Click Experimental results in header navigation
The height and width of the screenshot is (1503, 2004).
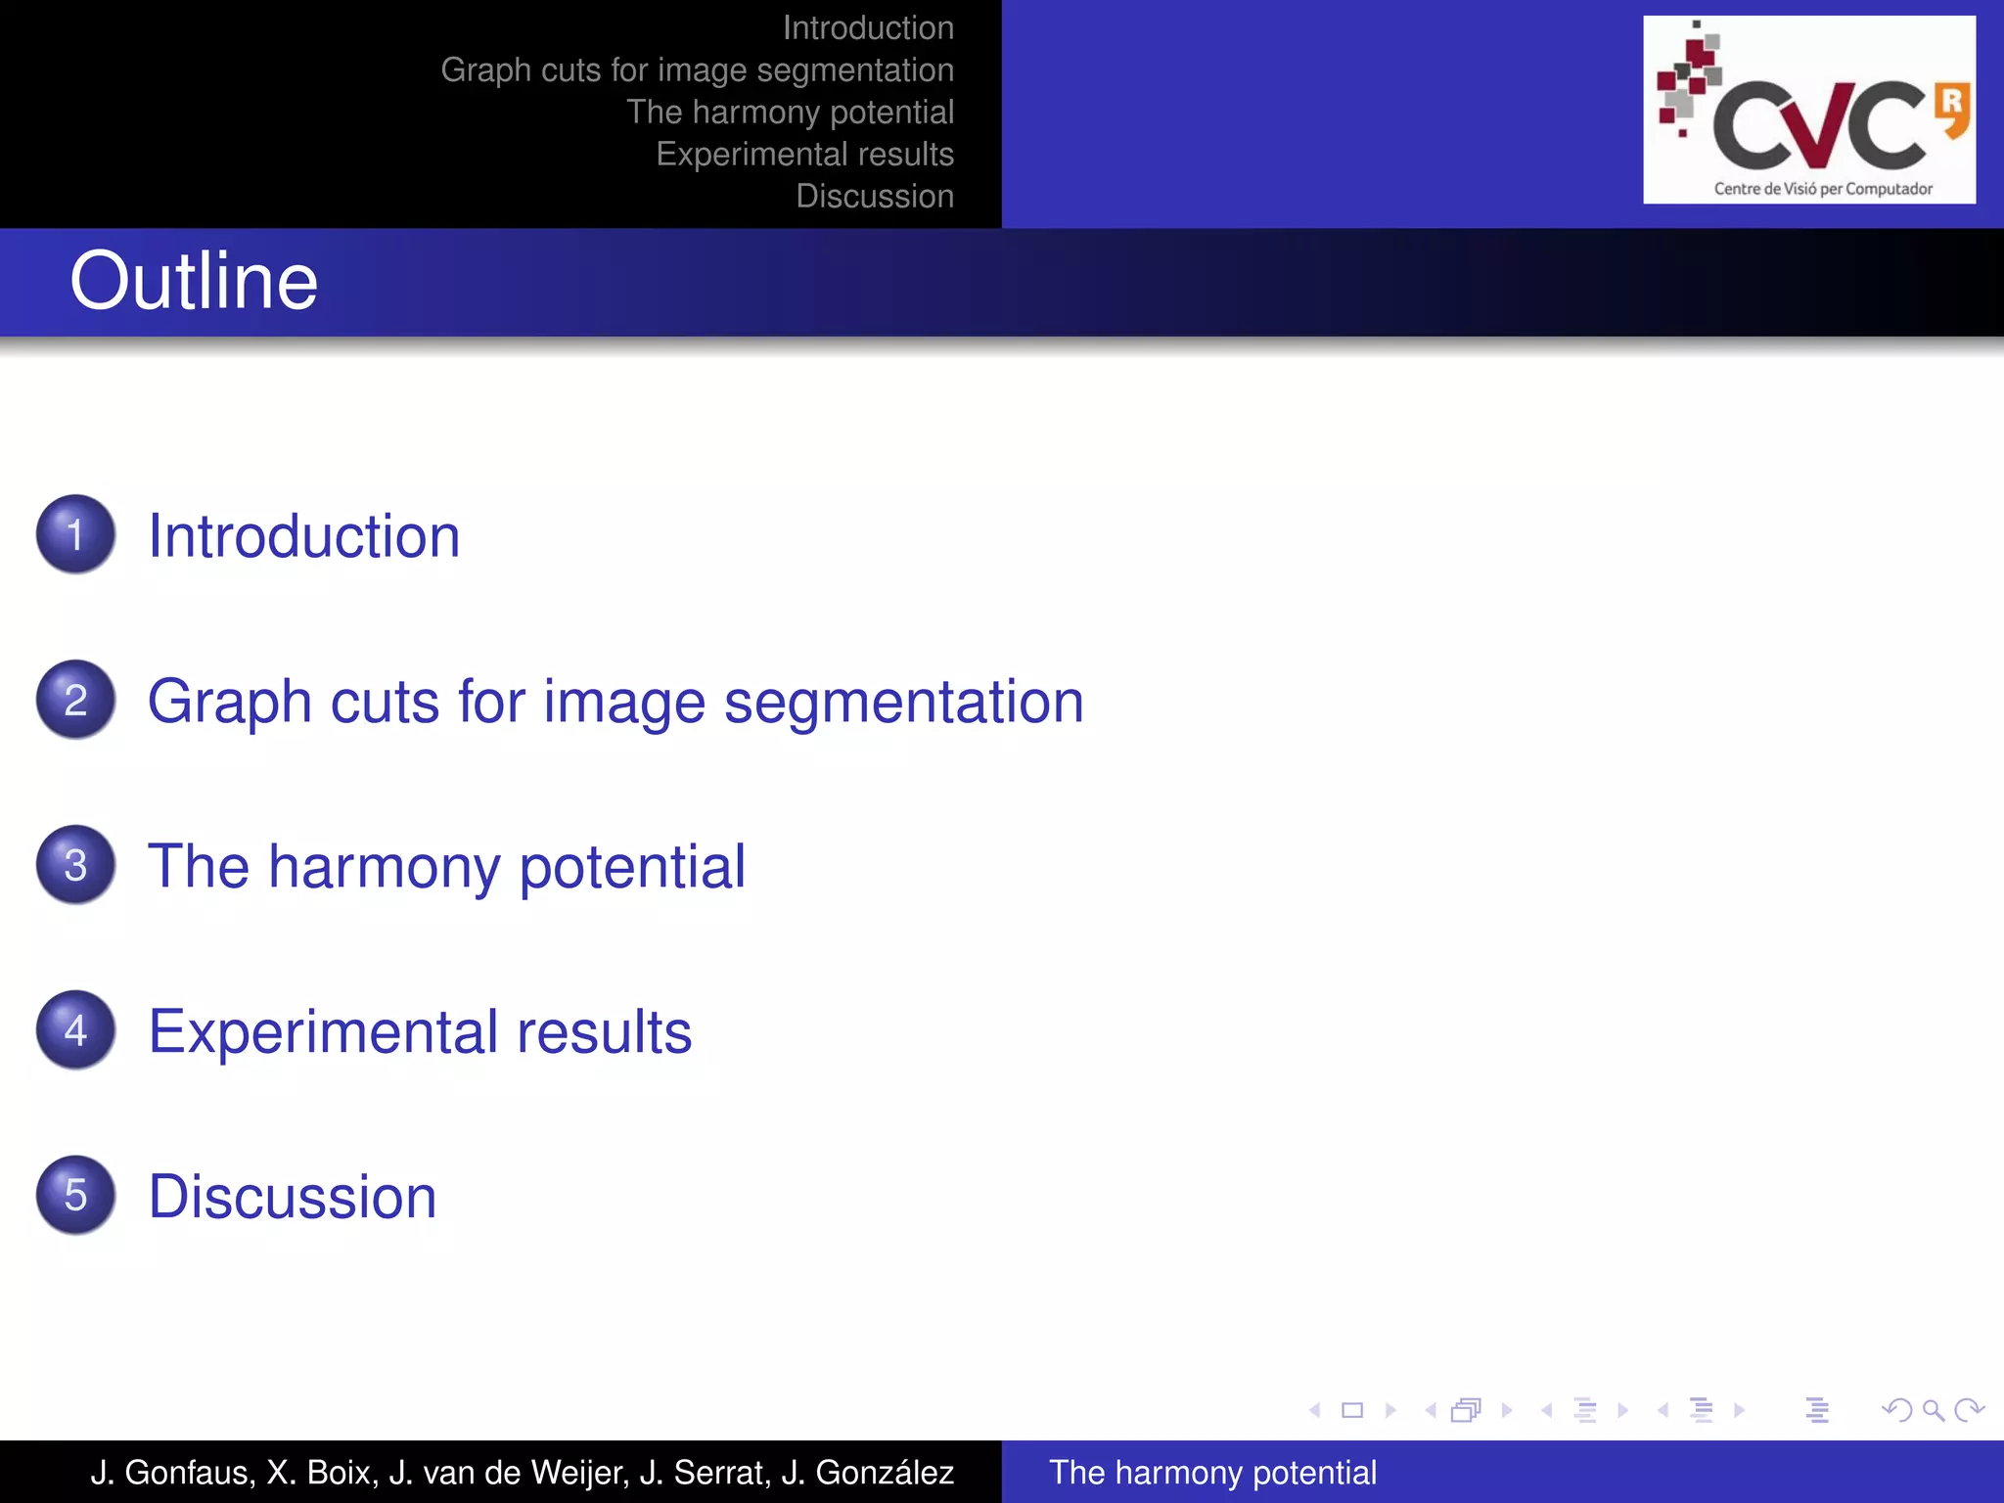coord(804,155)
